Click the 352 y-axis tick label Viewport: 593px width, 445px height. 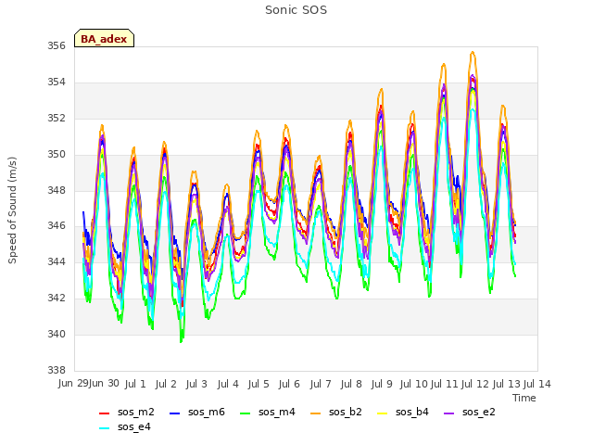[x=57, y=118]
